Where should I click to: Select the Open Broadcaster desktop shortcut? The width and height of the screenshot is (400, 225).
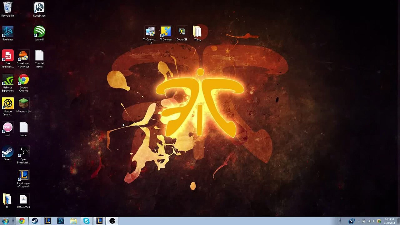click(23, 155)
